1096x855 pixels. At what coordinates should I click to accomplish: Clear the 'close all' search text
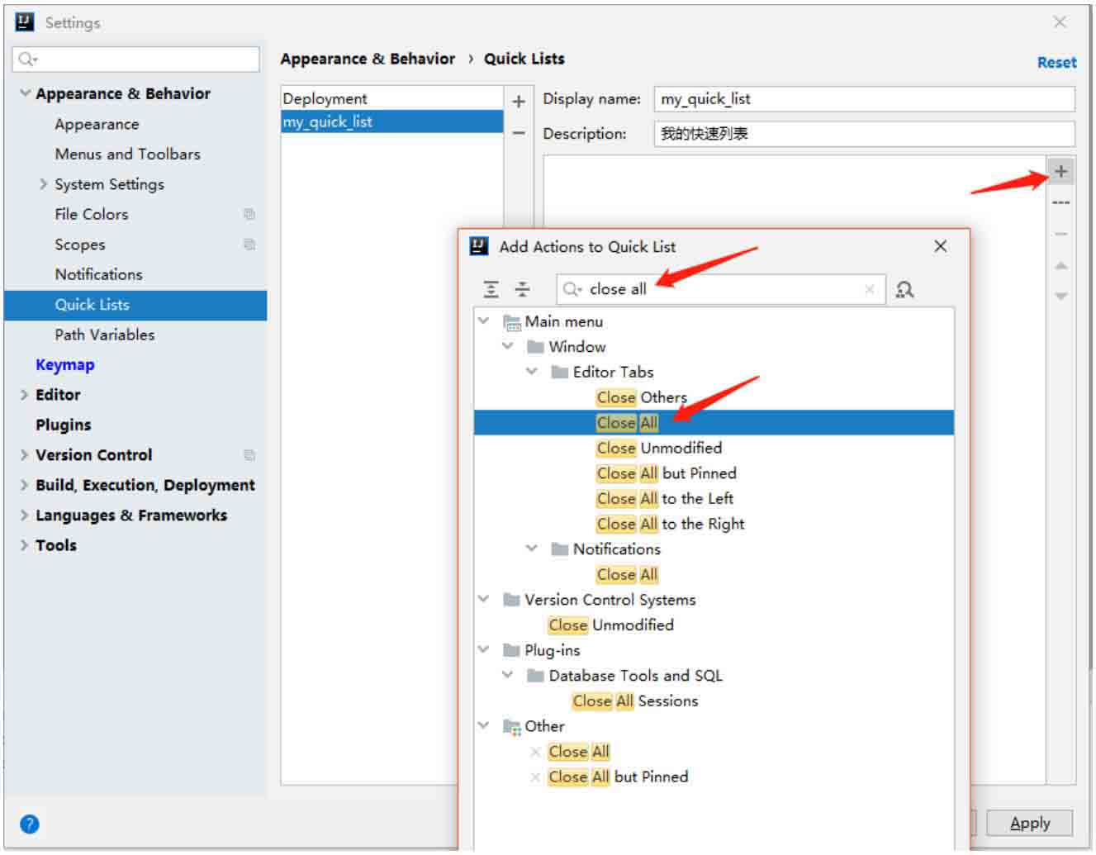(869, 289)
